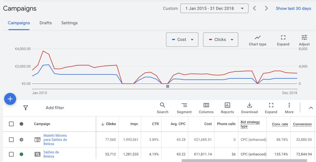Open Maletti Móveis para Salões de Beleza campaign
The height and width of the screenshot is (162, 316).
[x=55, y=140]
